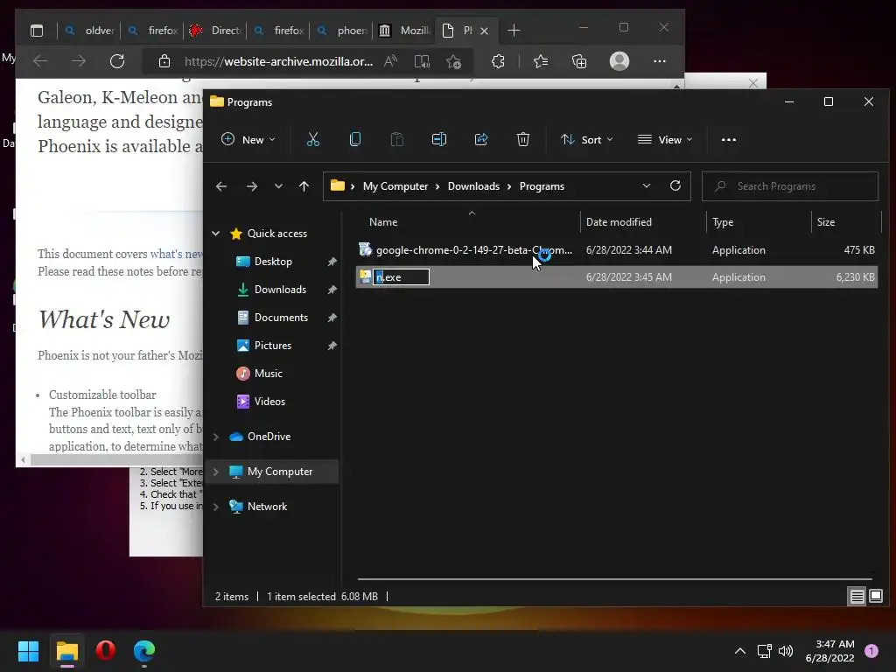This screenshot has height=672, width=896.
Task: Collapse the Quick access tree
Action: point(216,233)
